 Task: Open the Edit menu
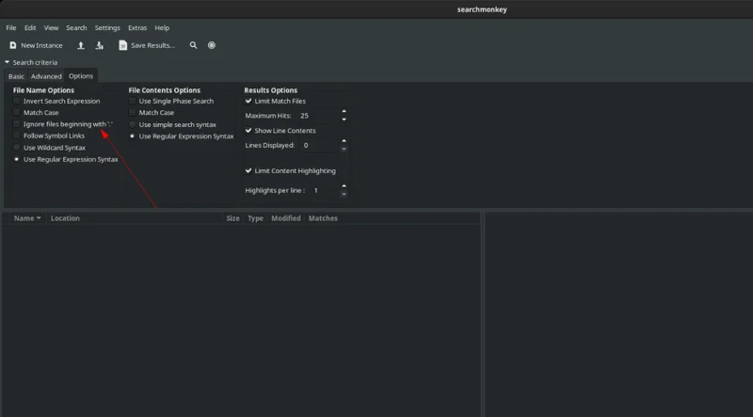point(30,28)
